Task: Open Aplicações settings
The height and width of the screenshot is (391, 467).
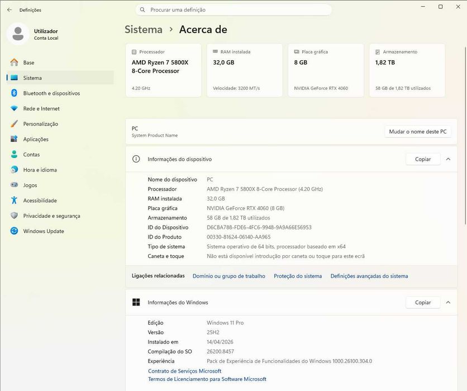Action: [x=60, y=139]
